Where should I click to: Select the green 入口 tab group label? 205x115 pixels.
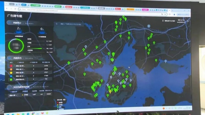[35, 6]
